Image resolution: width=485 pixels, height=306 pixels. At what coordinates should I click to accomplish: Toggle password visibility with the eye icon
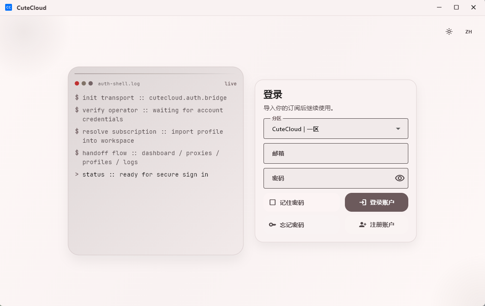[x=399, y=178]
